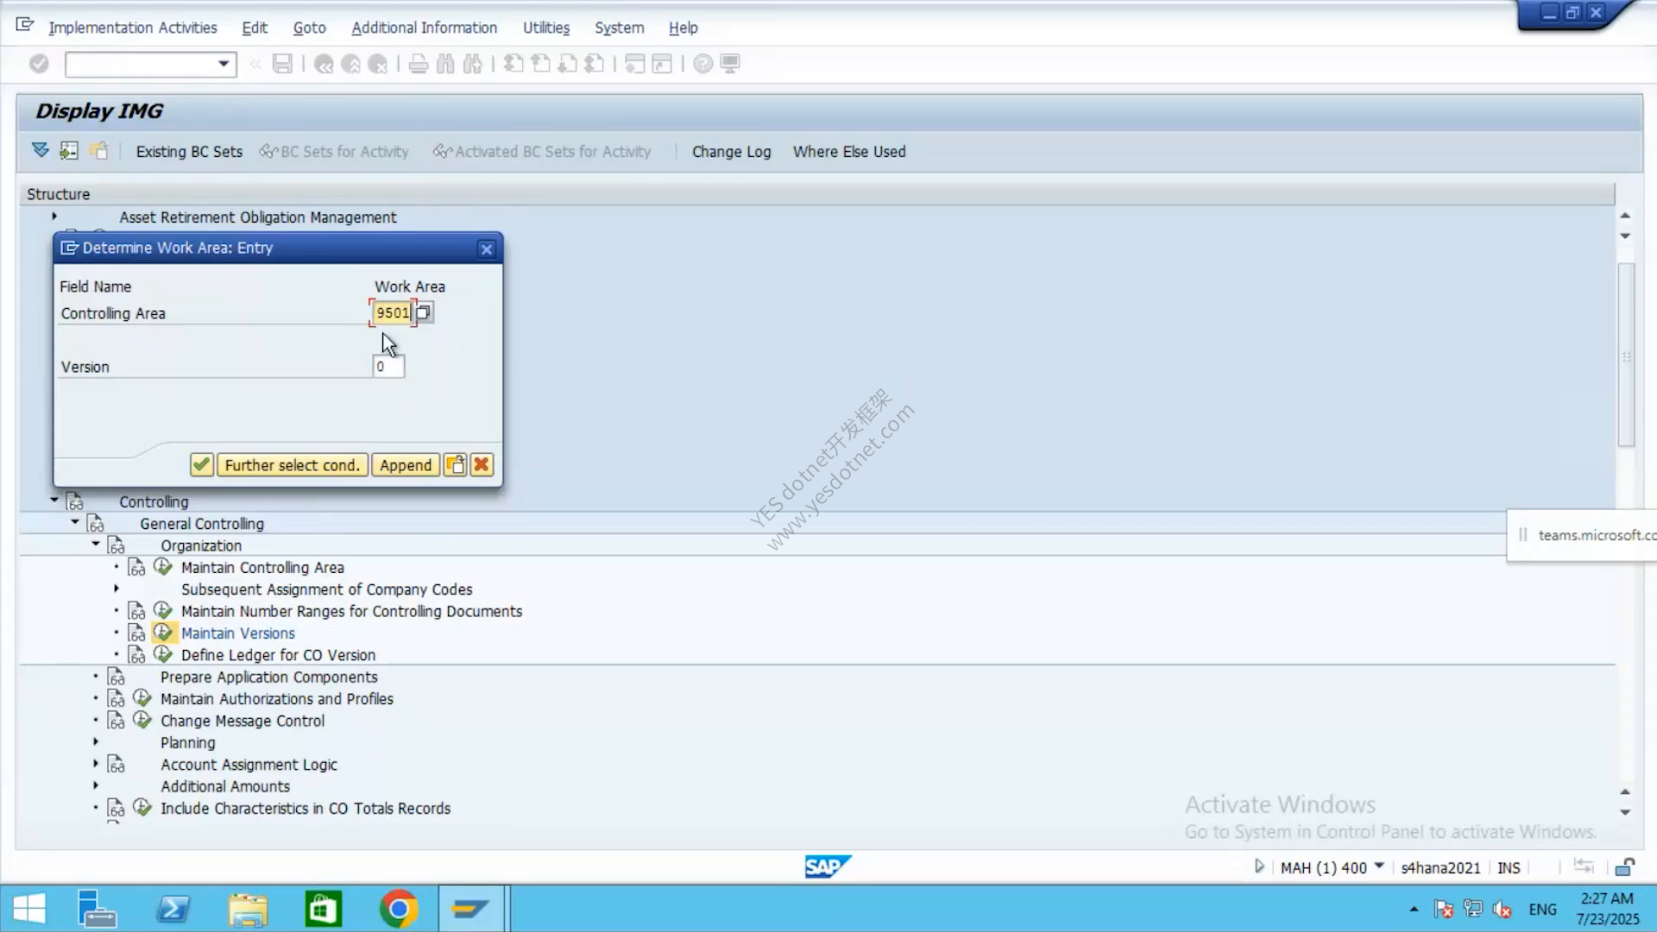
Task: Collapse the Controlling tree node
Action: click(54, 501)
